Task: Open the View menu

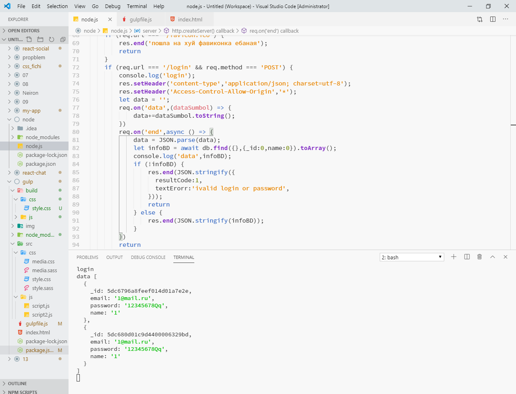Action: point(80,6)
